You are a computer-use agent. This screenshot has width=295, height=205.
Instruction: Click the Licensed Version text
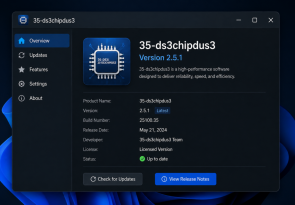(156, 149)
